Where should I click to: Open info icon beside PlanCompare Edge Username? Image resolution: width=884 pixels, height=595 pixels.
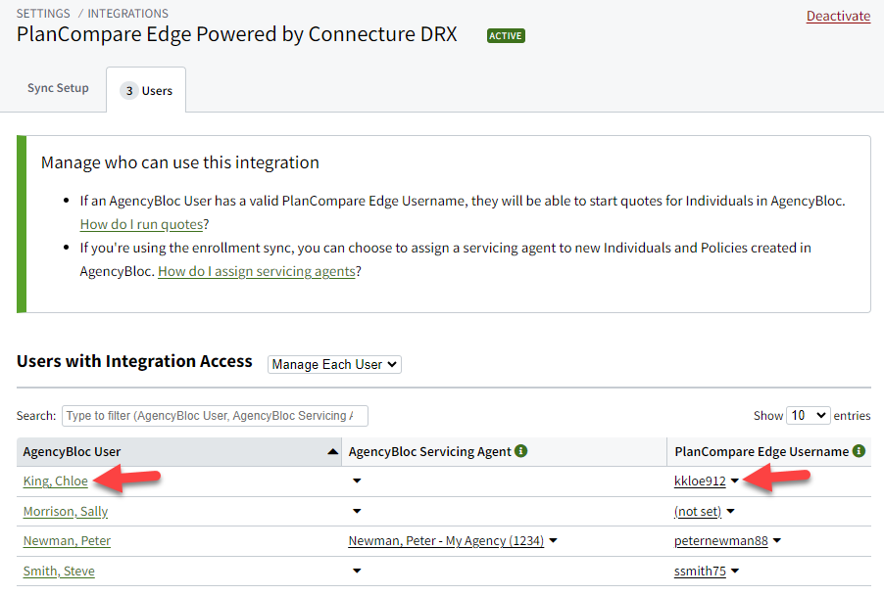(x=859, y=451)
